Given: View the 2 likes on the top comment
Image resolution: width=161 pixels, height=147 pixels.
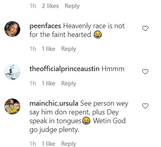Looking at the screenshot, I should click(x=50, y=6).
